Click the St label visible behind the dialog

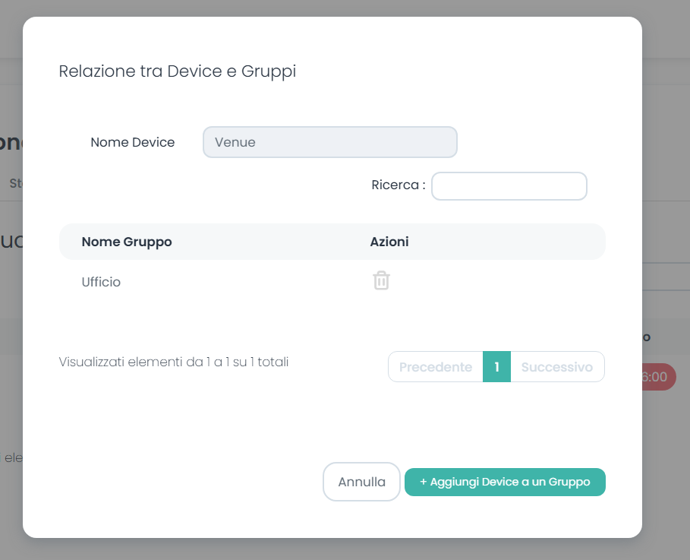click(18, 182)
